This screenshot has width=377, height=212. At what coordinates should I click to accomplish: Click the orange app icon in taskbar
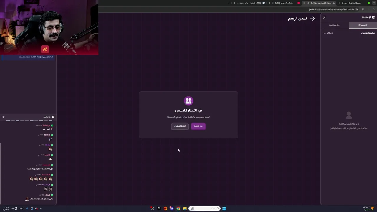point(165,208)
